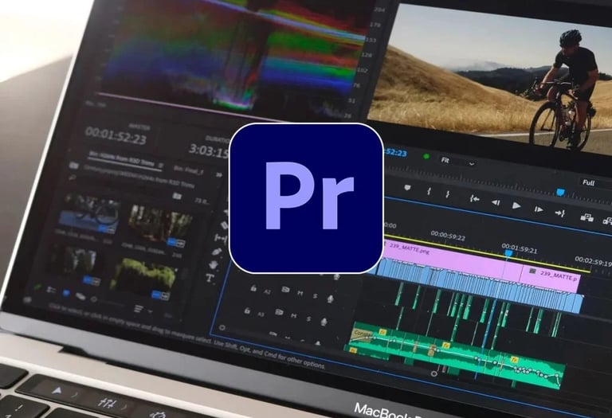Step forward one frame
Viewport: 612px width, 418px height.
coord(539,209)
